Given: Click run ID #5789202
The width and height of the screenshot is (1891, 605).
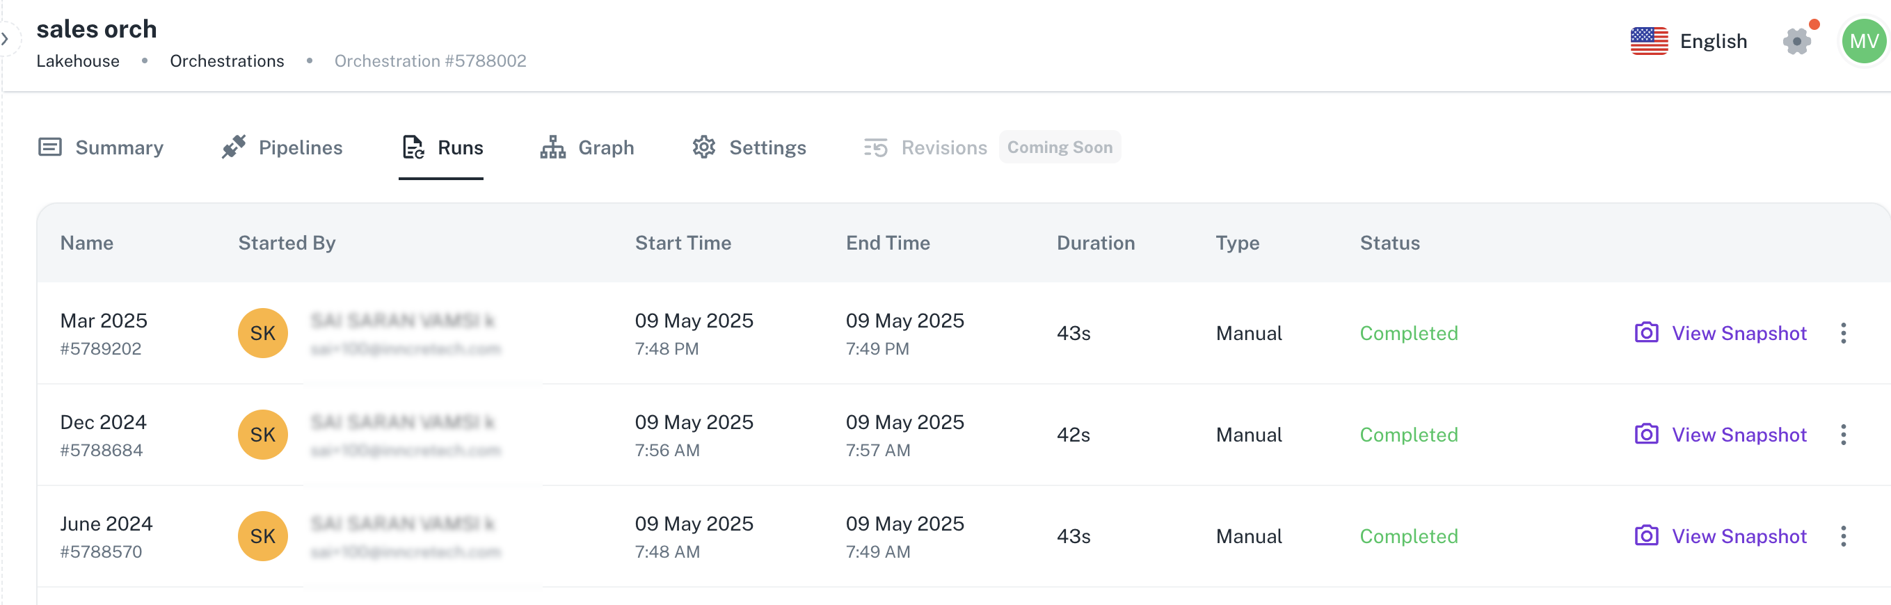Looking at the screenshot, I should (x=101, y=349).
